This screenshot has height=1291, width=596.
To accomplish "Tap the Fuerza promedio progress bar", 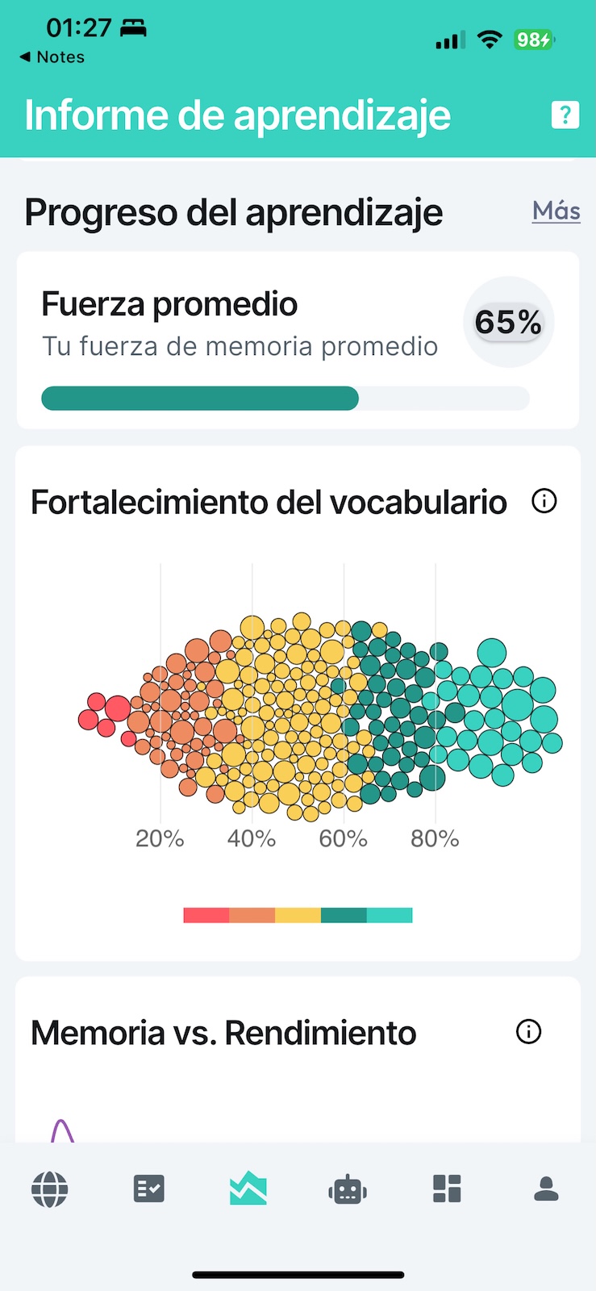I will (x=285, y=399).
